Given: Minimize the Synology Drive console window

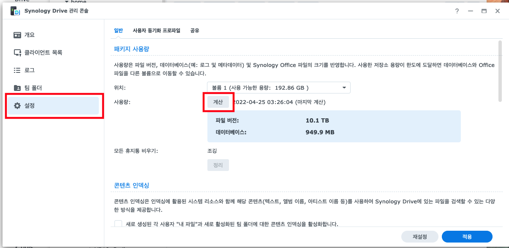Looking at the screenshot, I should (470, 11).
